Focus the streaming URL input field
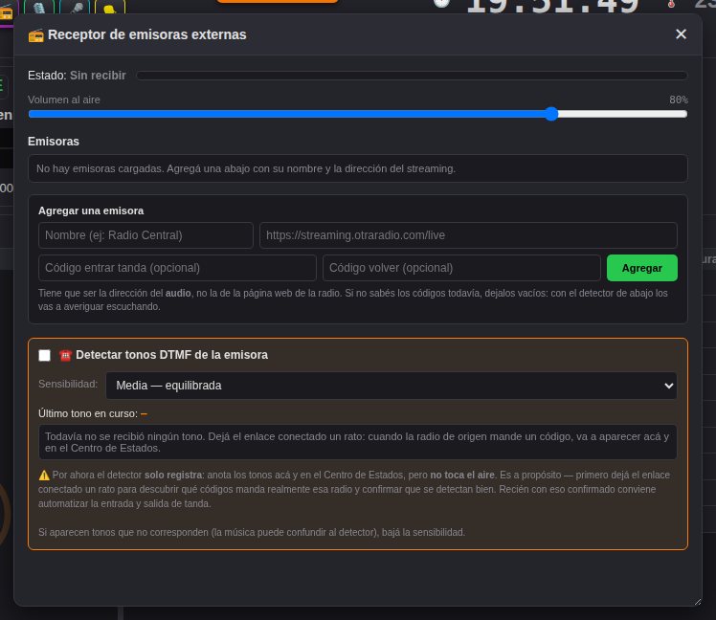 (468, 235)
